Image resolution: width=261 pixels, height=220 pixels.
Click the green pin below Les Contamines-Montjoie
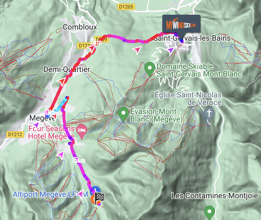coord(209,213)
